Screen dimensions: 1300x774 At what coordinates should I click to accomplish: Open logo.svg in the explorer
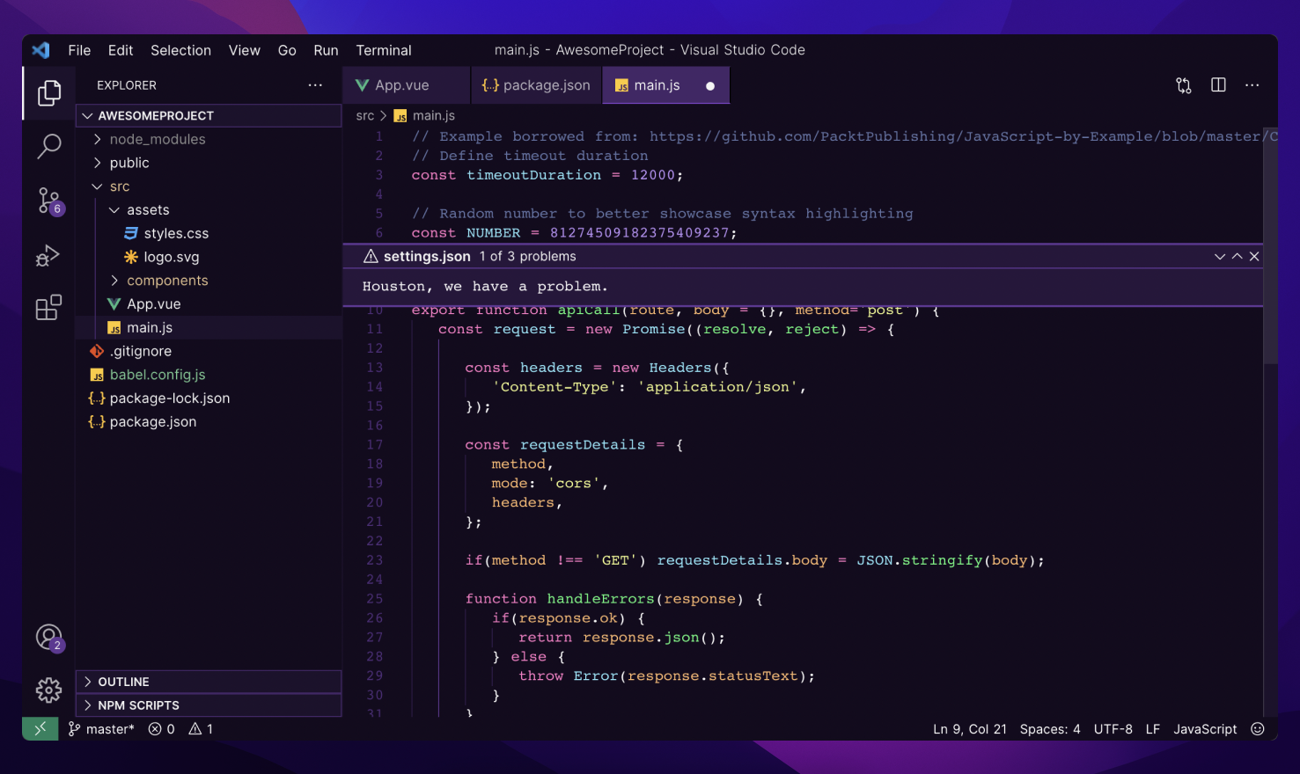(x=209, y=257)
